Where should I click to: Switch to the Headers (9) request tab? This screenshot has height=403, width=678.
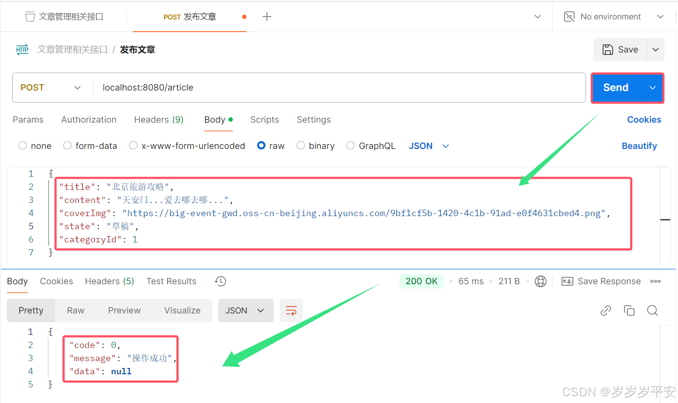[159, 120]
